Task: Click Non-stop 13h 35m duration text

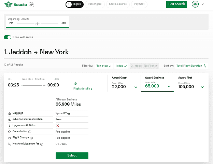Action: (33, 79)
